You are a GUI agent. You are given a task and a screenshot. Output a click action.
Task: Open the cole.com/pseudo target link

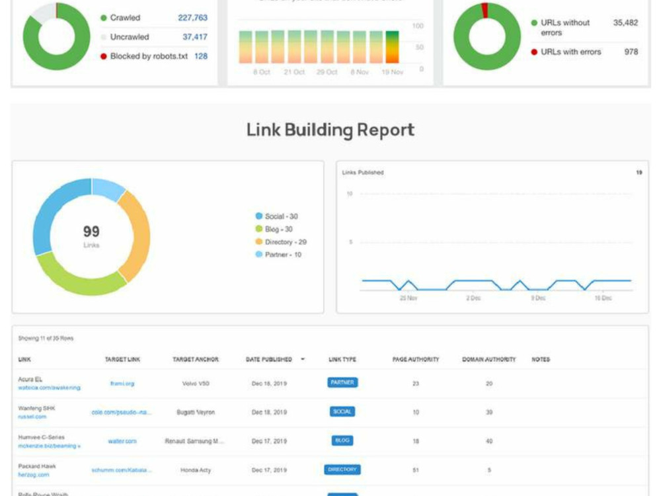point(122,412)
